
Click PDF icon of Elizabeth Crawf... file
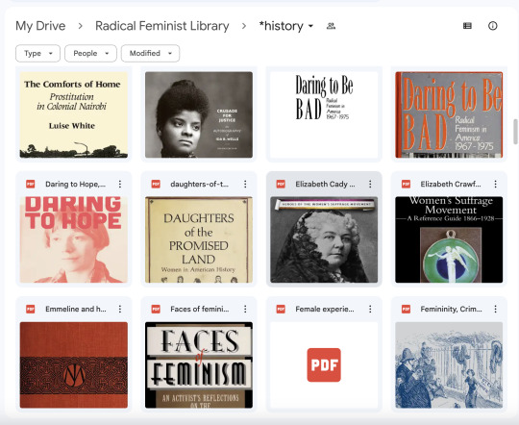pyautogui.click(x=406, y=184)
